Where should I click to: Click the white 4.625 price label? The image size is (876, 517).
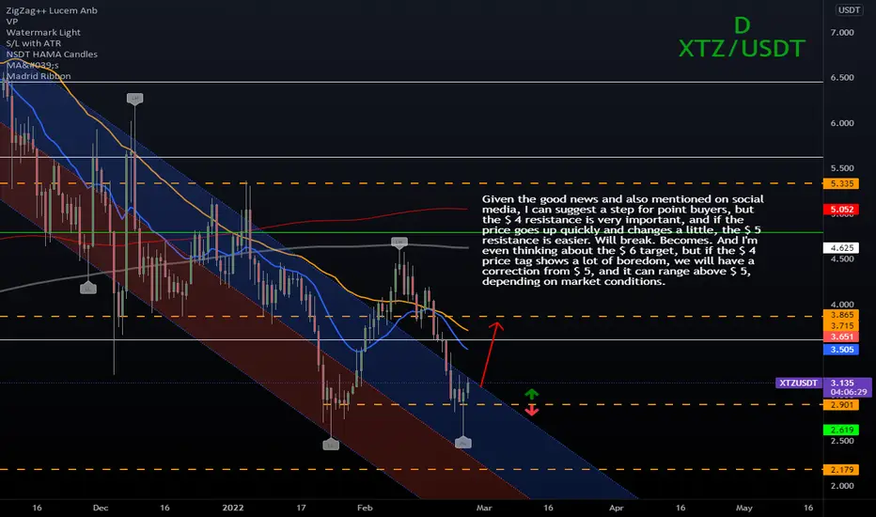click(x=841, y=247)
